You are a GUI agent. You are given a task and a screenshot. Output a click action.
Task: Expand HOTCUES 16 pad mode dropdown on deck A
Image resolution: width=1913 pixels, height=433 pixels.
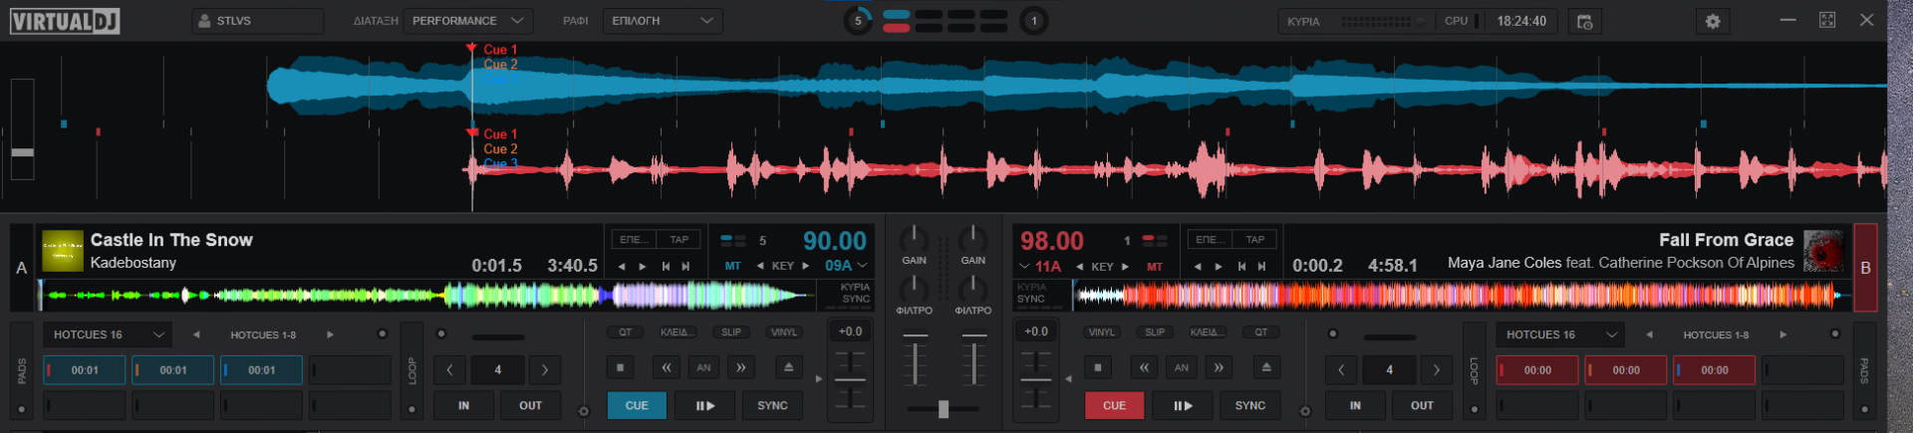tap(107, 334)
